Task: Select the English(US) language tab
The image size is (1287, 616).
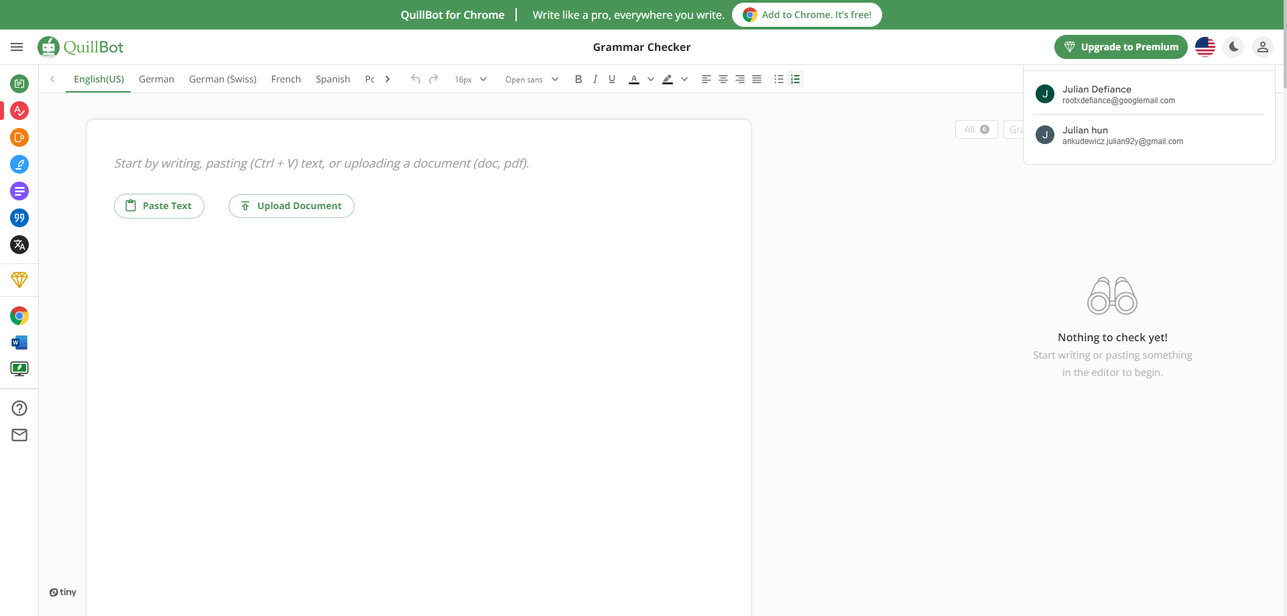Action: point(99,79)
